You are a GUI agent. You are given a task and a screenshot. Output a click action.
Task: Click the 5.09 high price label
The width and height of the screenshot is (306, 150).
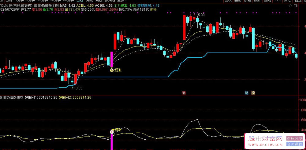(201, 15)
